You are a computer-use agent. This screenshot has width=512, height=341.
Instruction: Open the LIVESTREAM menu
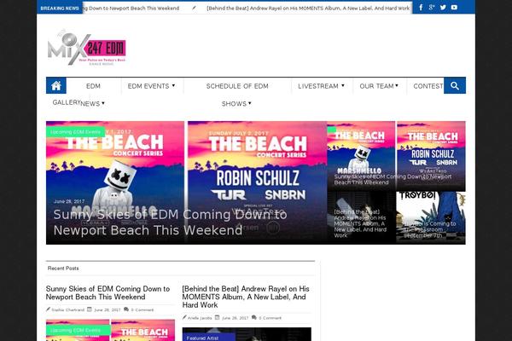(321, 86)
